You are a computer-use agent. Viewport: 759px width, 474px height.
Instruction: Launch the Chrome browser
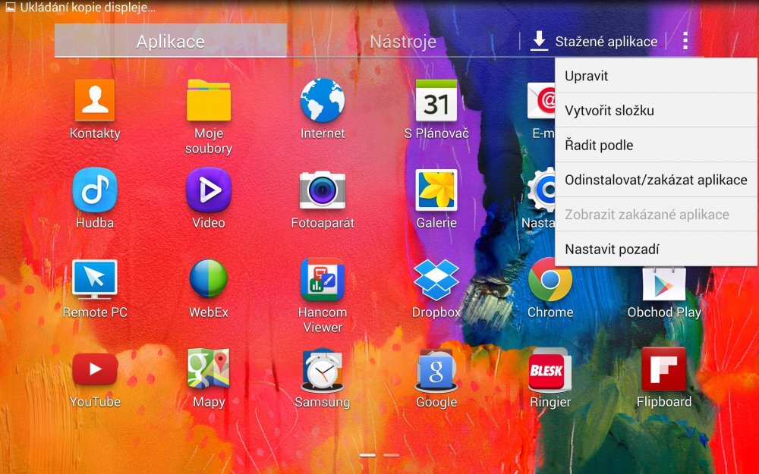(550, 284)
